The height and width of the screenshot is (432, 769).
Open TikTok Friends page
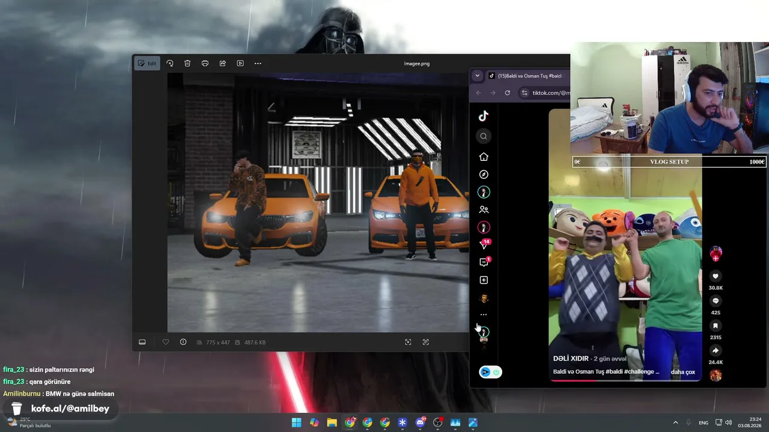click(x=484, y=210)
